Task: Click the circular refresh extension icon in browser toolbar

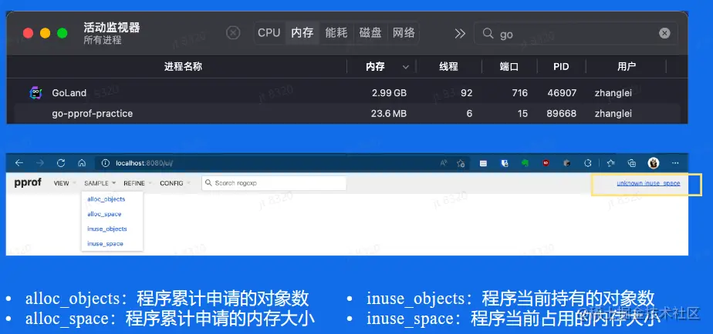Action: pos(587,163)
